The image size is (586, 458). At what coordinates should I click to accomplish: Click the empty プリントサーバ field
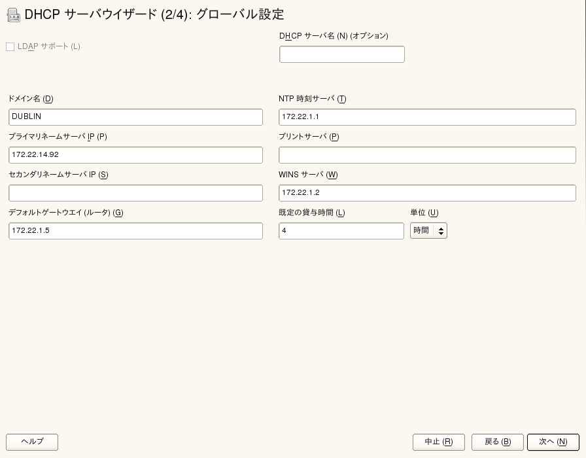427,155
